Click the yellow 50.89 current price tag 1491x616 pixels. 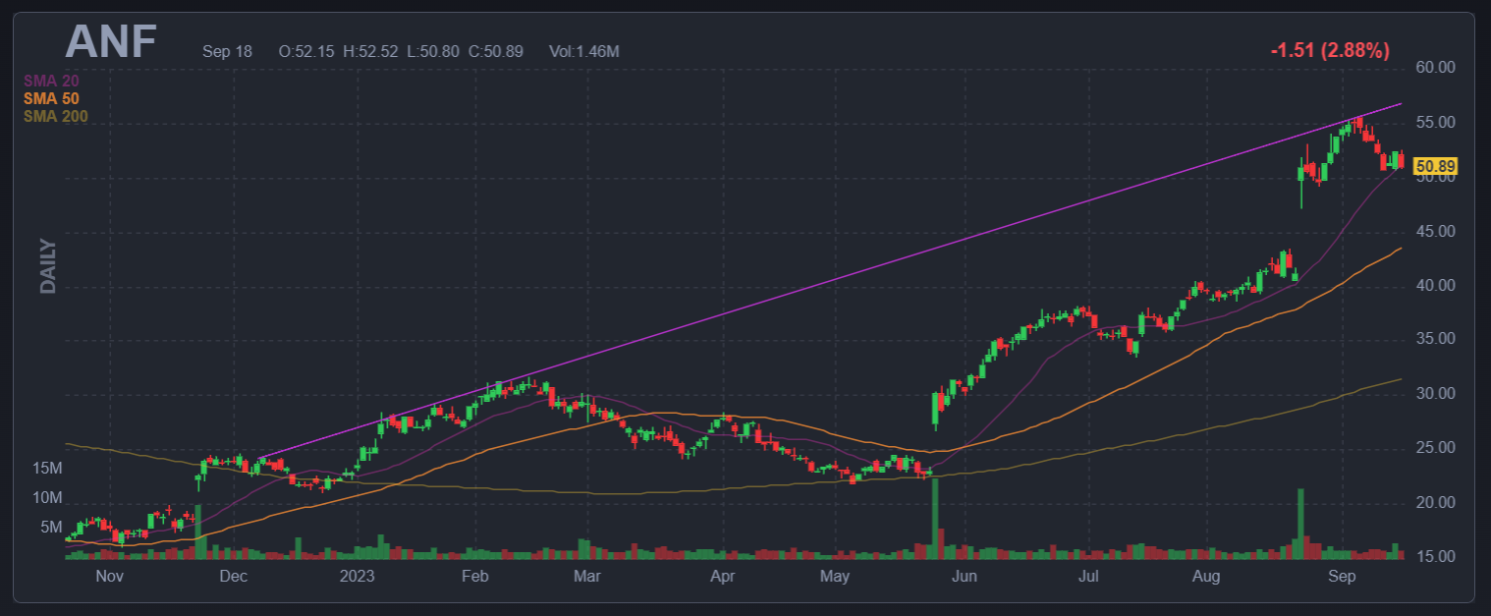point(1435,167)
